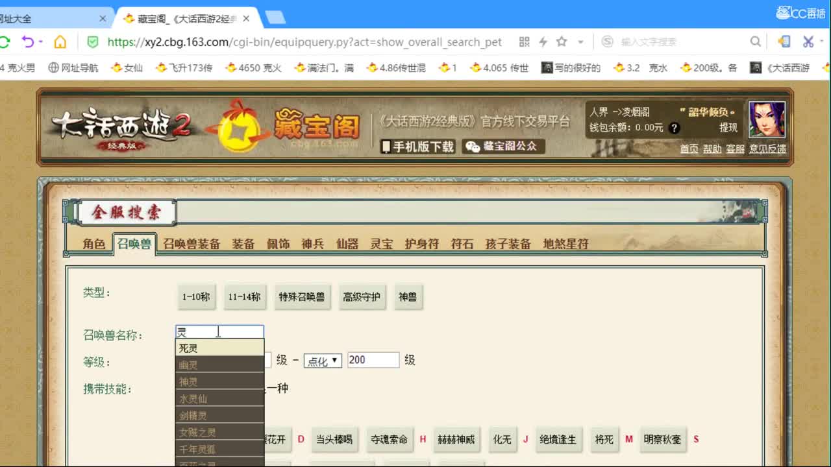
Task: Open the 客服 customer service link
Action: [x=736, y=149]
